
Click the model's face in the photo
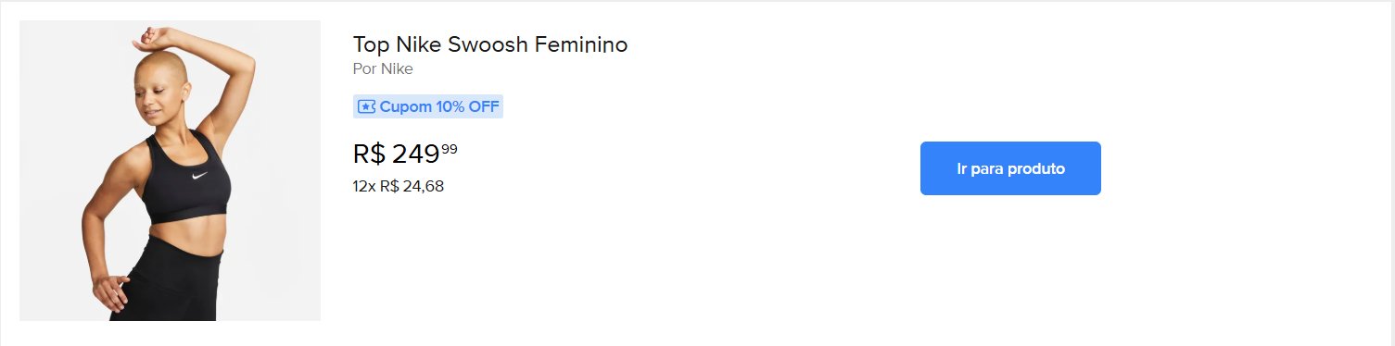pos(159,93)
